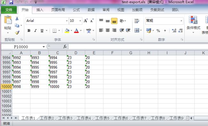This screenshot has height=126, width=208.
Task: Click the phonetic guide wén icon
Action: click(x=88, y=31)
